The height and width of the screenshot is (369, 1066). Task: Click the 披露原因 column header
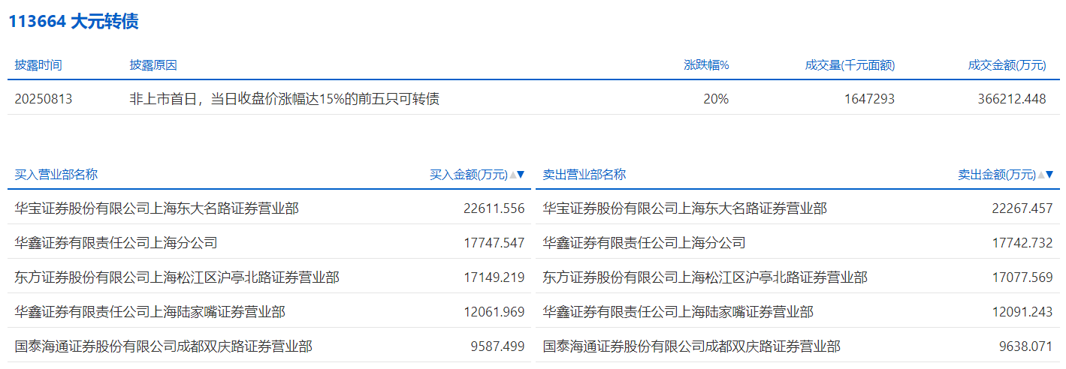[x=153, y=65]
